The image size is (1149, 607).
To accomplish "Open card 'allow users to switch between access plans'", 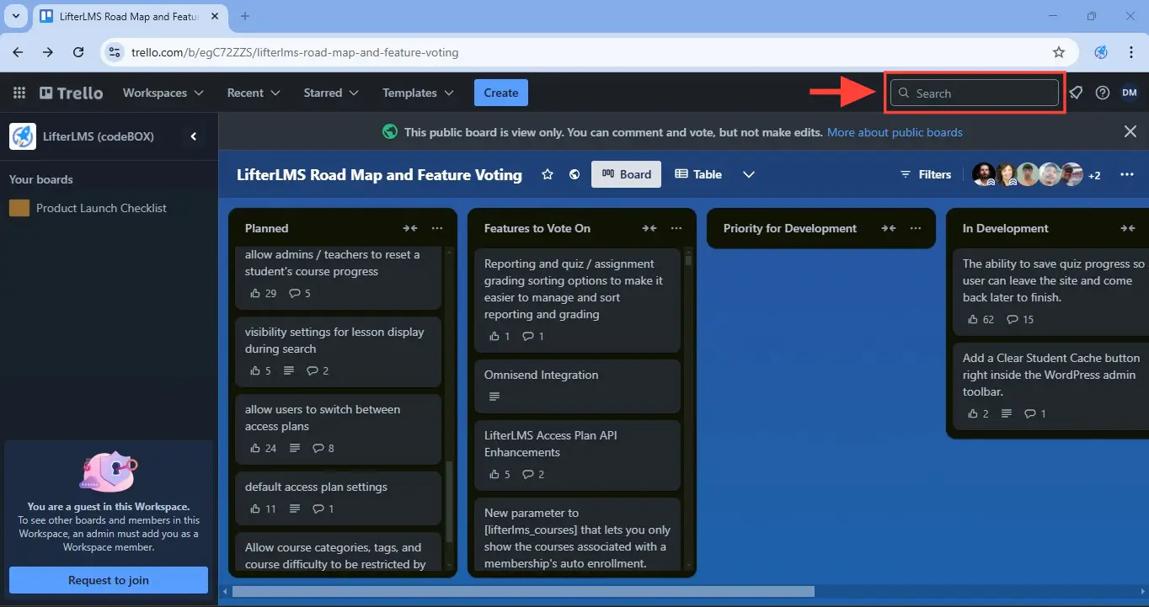I will [x=338, y=429].
